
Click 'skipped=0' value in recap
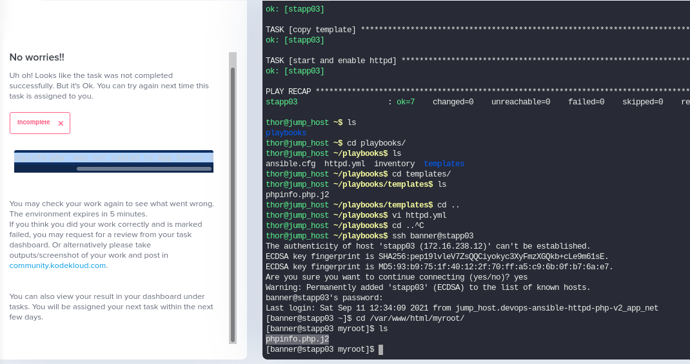642,102
